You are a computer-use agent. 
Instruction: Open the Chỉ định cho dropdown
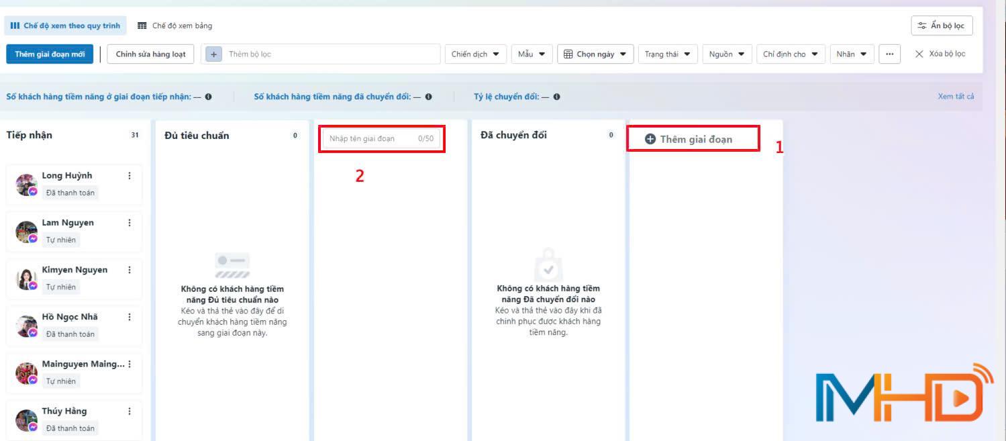[791, 54]
